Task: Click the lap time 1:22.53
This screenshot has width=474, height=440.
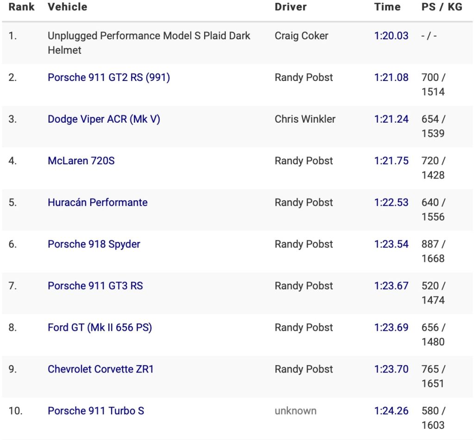Action: coord(391,203)
